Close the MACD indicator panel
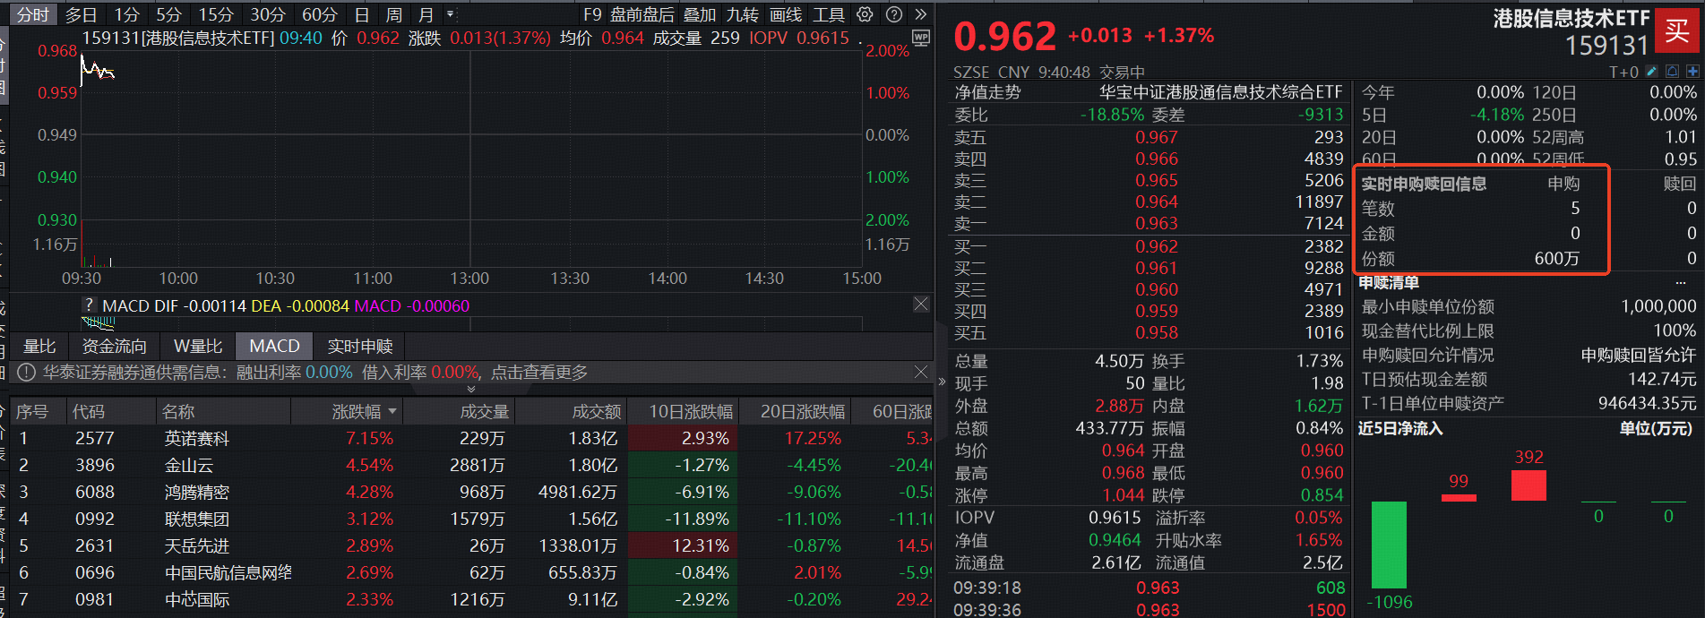Image resolution: width=1705 pixels, height=618 pixels. 921,305
